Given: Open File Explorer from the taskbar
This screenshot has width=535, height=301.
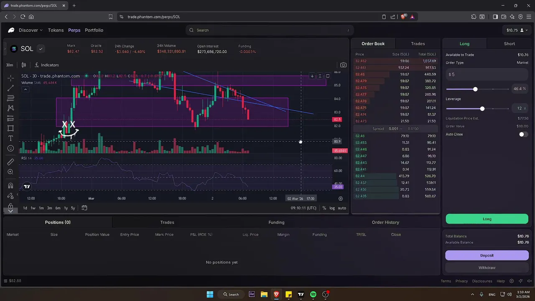Looking at the screenshot, I should pyautogui.click(x=264, y=294).
